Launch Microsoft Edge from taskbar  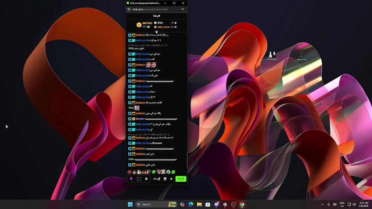click(x=191, y=204)
